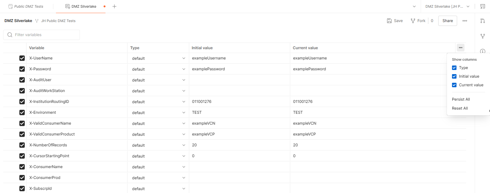Expand the workspace chevron near top right

pyautogui.click(x=414, y=6)
